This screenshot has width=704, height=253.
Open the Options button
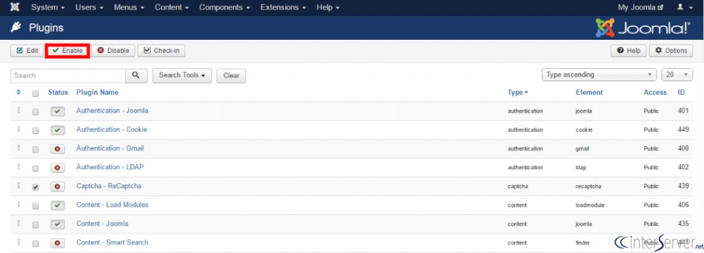pos(671,51)
